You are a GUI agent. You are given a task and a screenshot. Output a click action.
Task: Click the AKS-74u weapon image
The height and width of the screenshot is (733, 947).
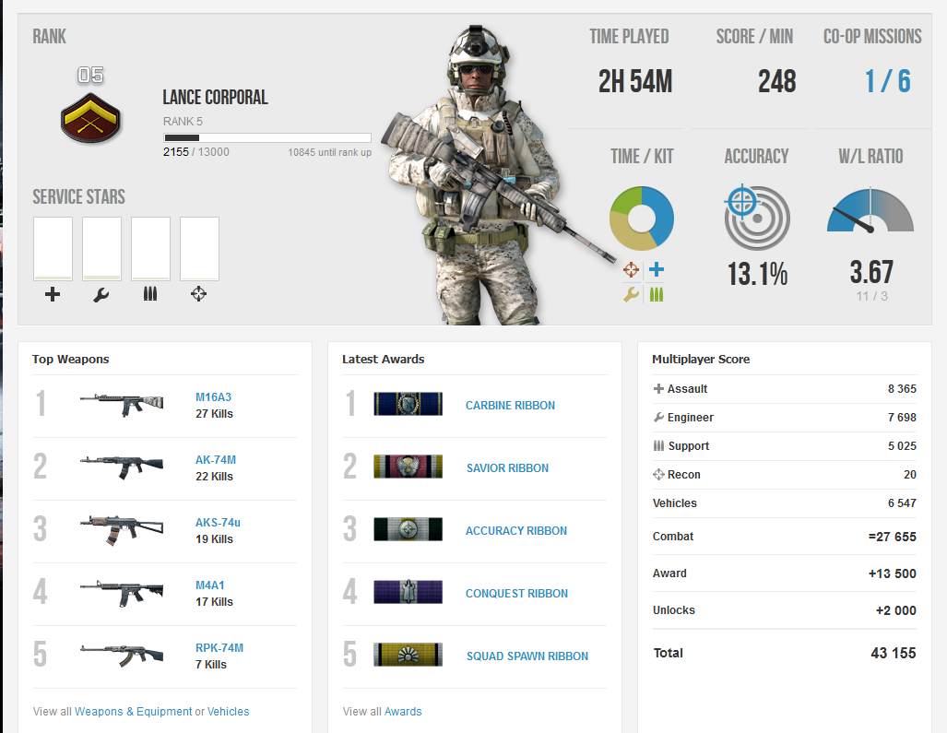coord(122,529)
